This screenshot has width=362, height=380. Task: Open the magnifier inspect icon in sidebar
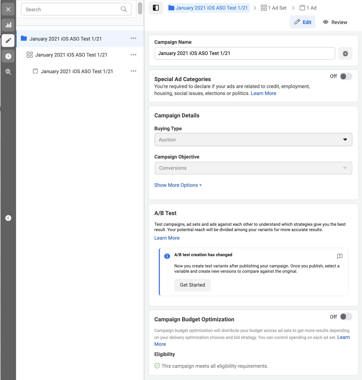click(8, 72)
